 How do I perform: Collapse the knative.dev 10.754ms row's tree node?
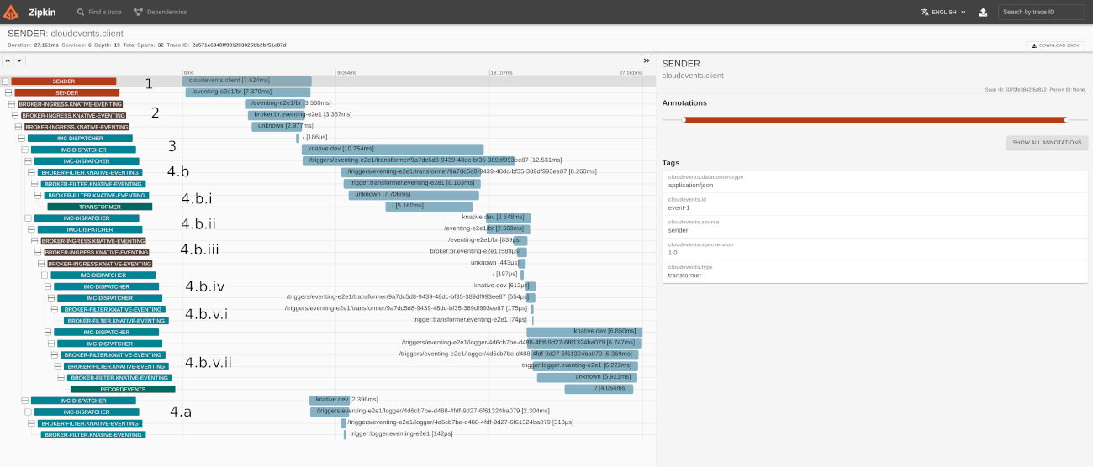[25, 150]
